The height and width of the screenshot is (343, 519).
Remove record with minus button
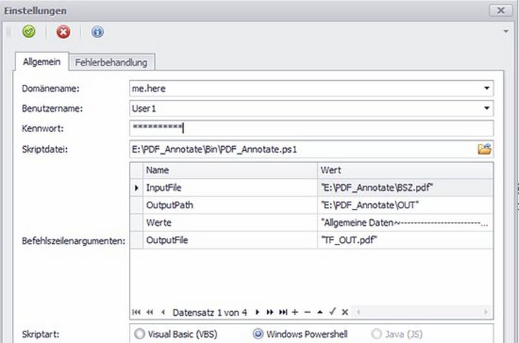(x=308, y=312)
